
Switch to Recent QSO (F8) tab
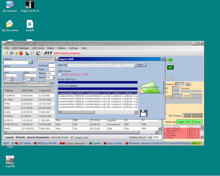(x=37, y=83)
